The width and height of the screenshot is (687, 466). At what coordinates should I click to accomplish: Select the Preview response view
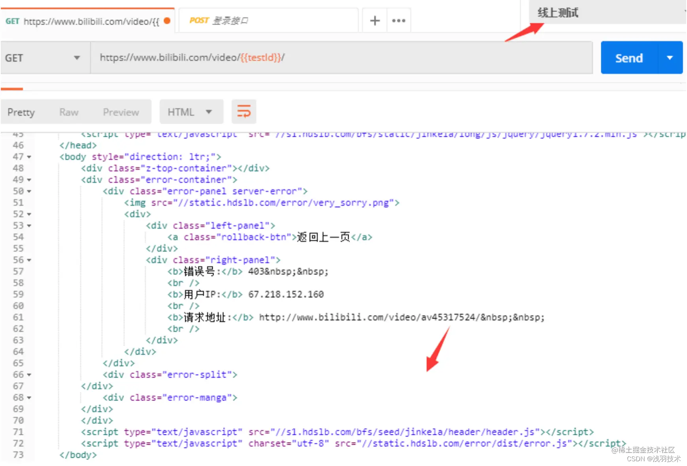[121, 112]
